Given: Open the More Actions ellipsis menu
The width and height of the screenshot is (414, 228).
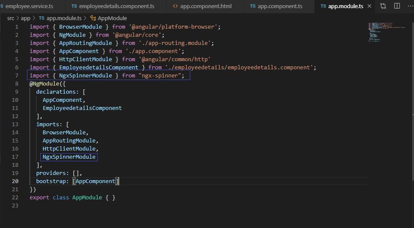Looking at the screenshot, I should (410, 6).
